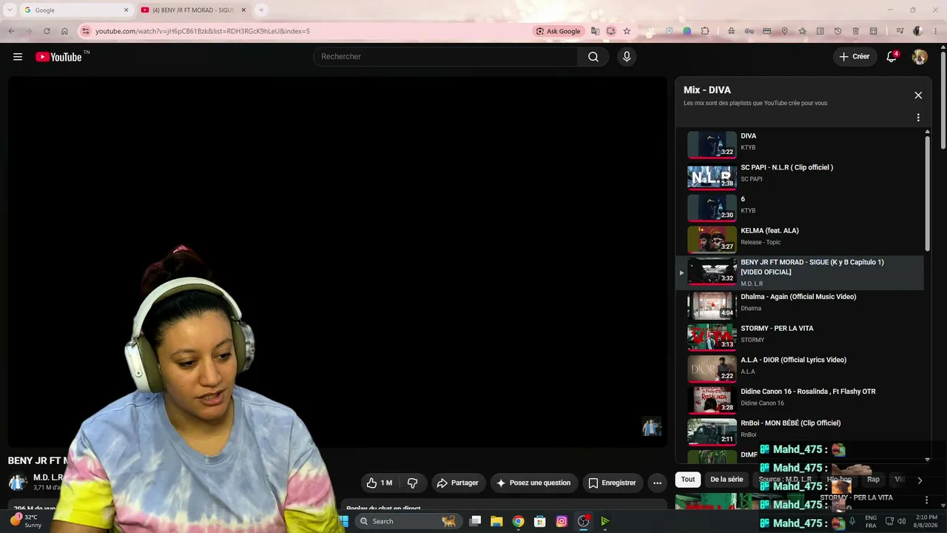
Task: Click the Partager share button
Action: pos(459,483)
